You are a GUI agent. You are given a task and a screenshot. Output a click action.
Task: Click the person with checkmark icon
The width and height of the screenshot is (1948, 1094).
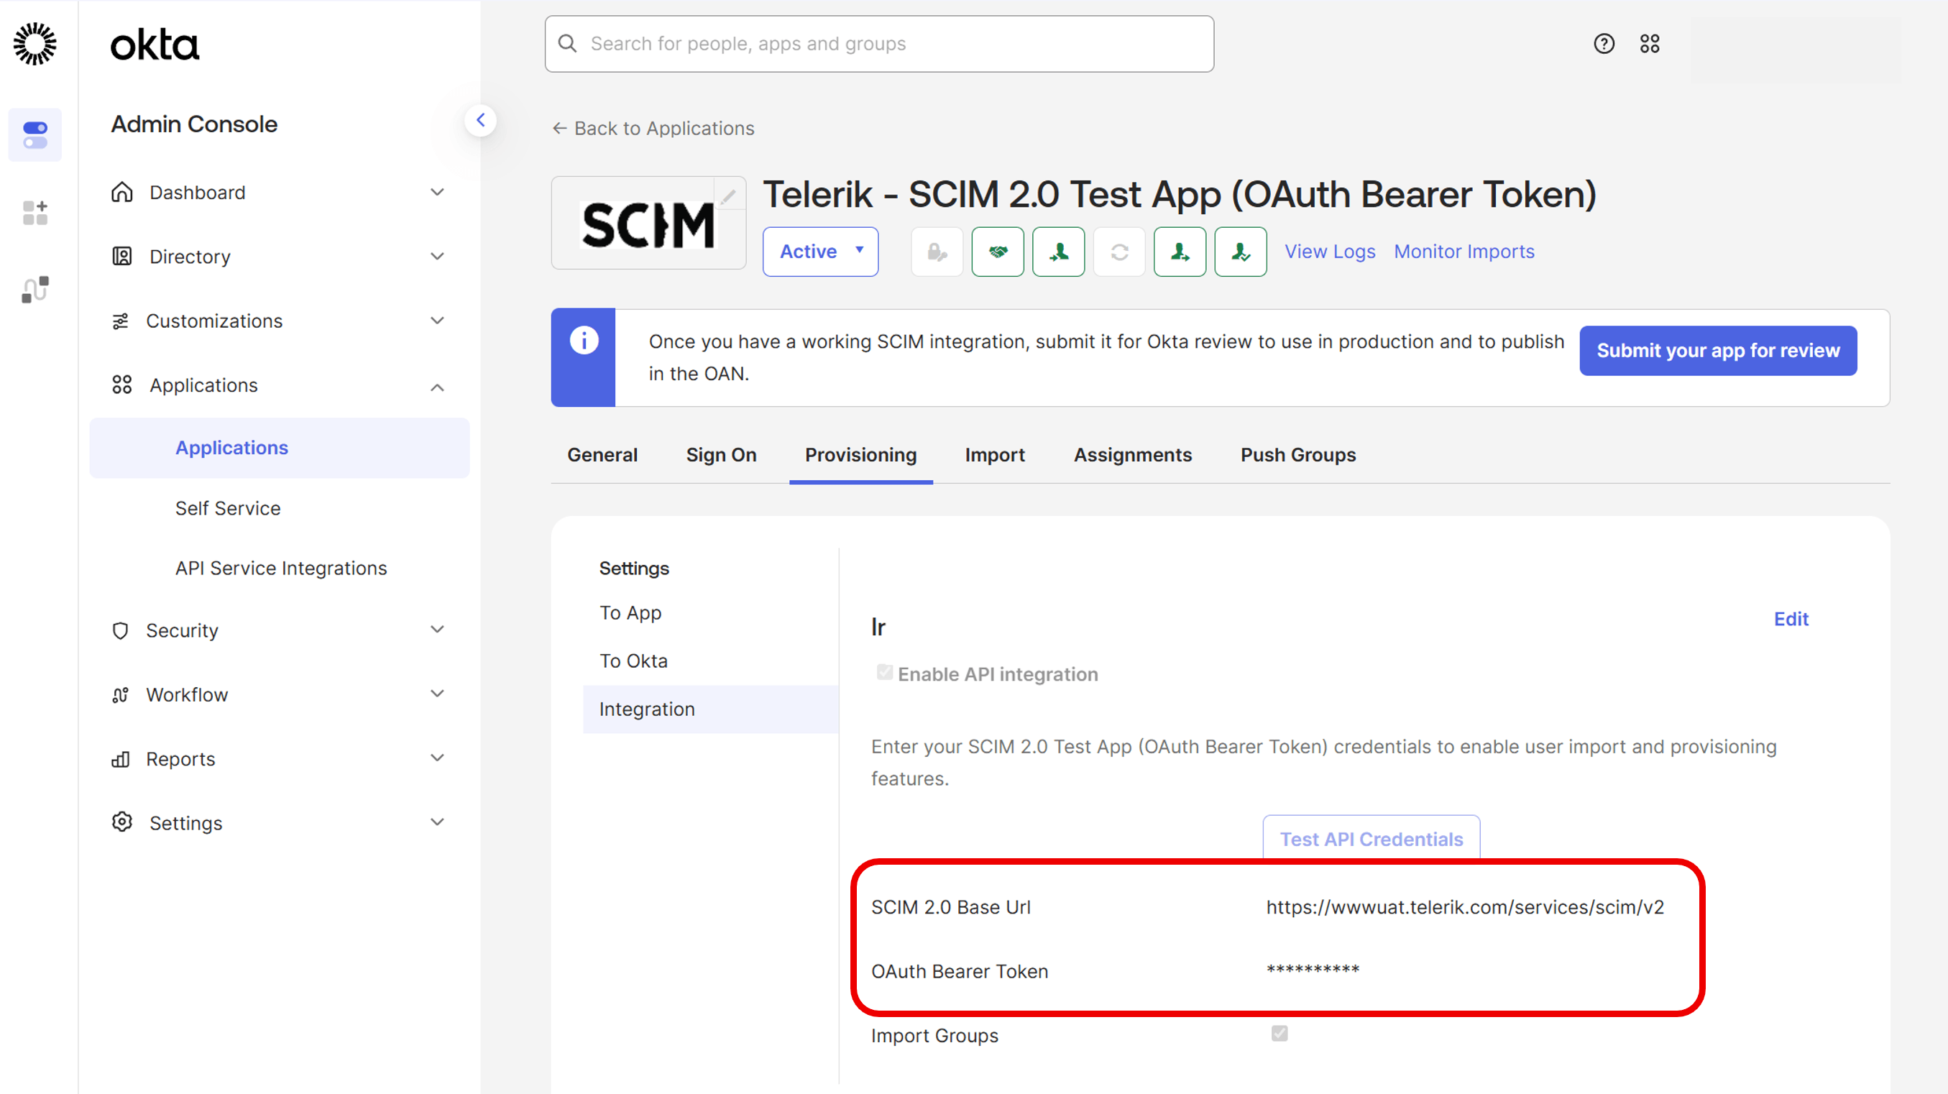(x=1240, y=252)
